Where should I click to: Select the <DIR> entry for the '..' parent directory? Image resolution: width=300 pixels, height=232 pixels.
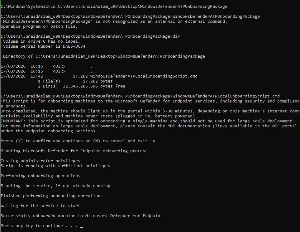[59, 71]
